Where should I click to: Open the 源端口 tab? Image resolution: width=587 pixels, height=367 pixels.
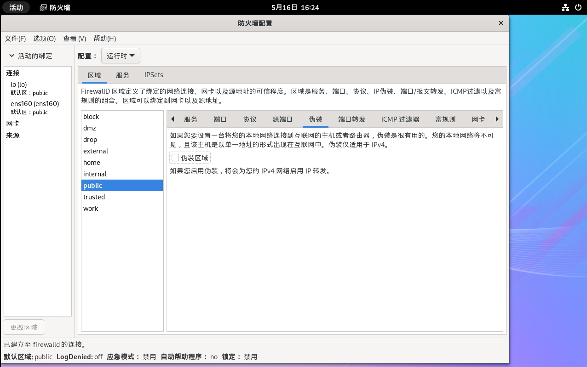[282, 119]
